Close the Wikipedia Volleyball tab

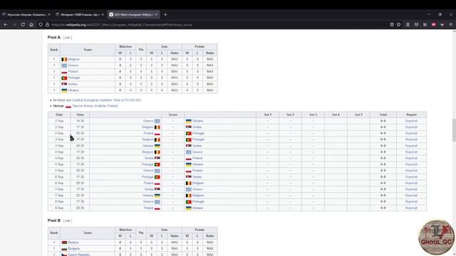(156, 14)
